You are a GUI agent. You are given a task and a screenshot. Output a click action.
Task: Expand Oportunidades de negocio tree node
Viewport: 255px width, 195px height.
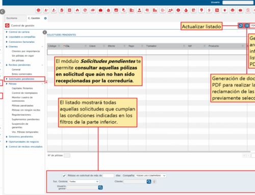click(7, 142)
